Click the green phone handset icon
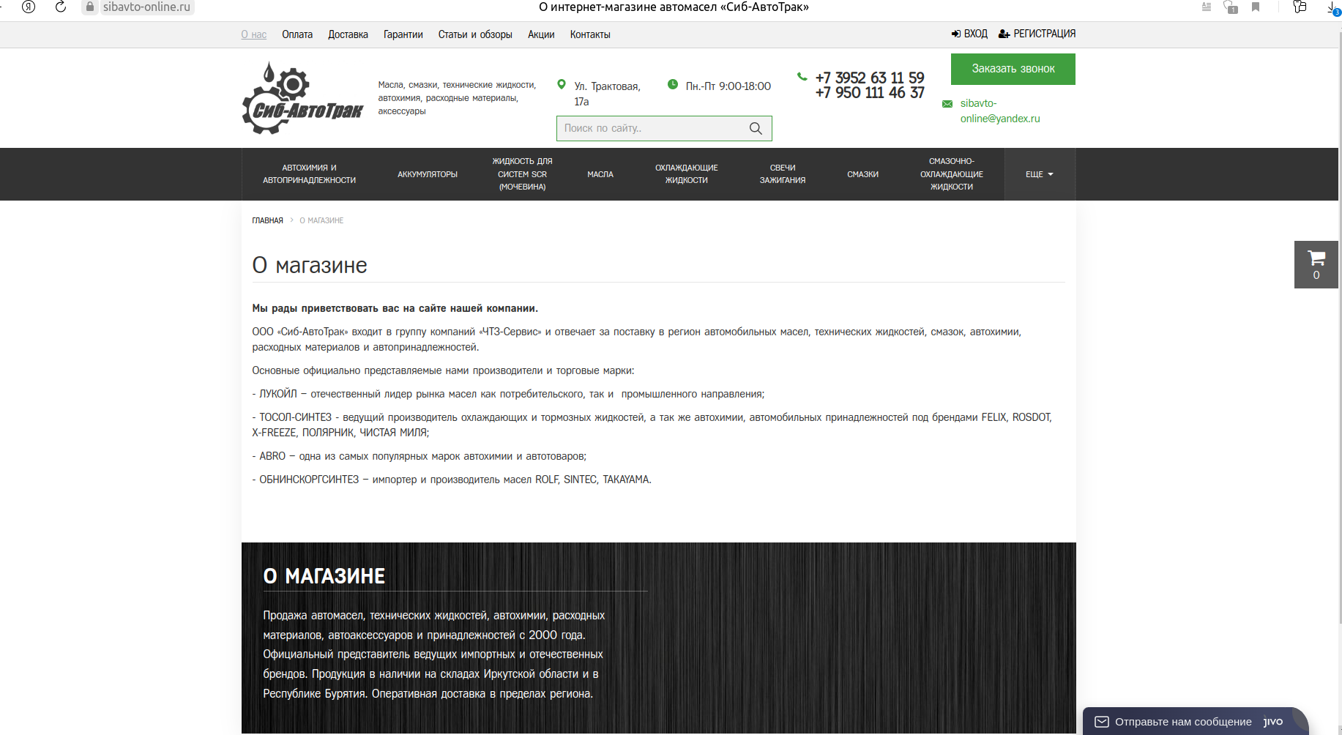Screen dimensions: 1342x735 [x=802, y=76]
